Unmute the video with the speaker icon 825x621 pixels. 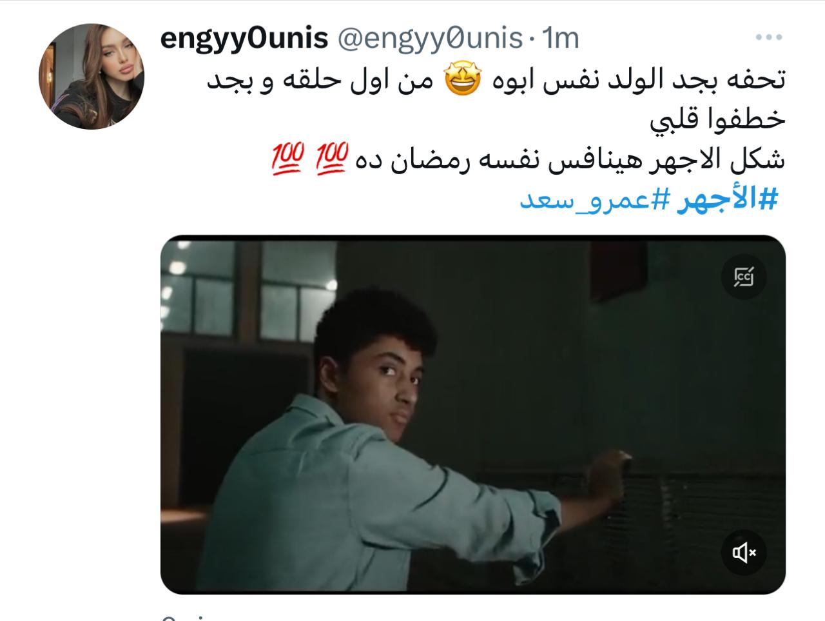click(x=744, y=552)
